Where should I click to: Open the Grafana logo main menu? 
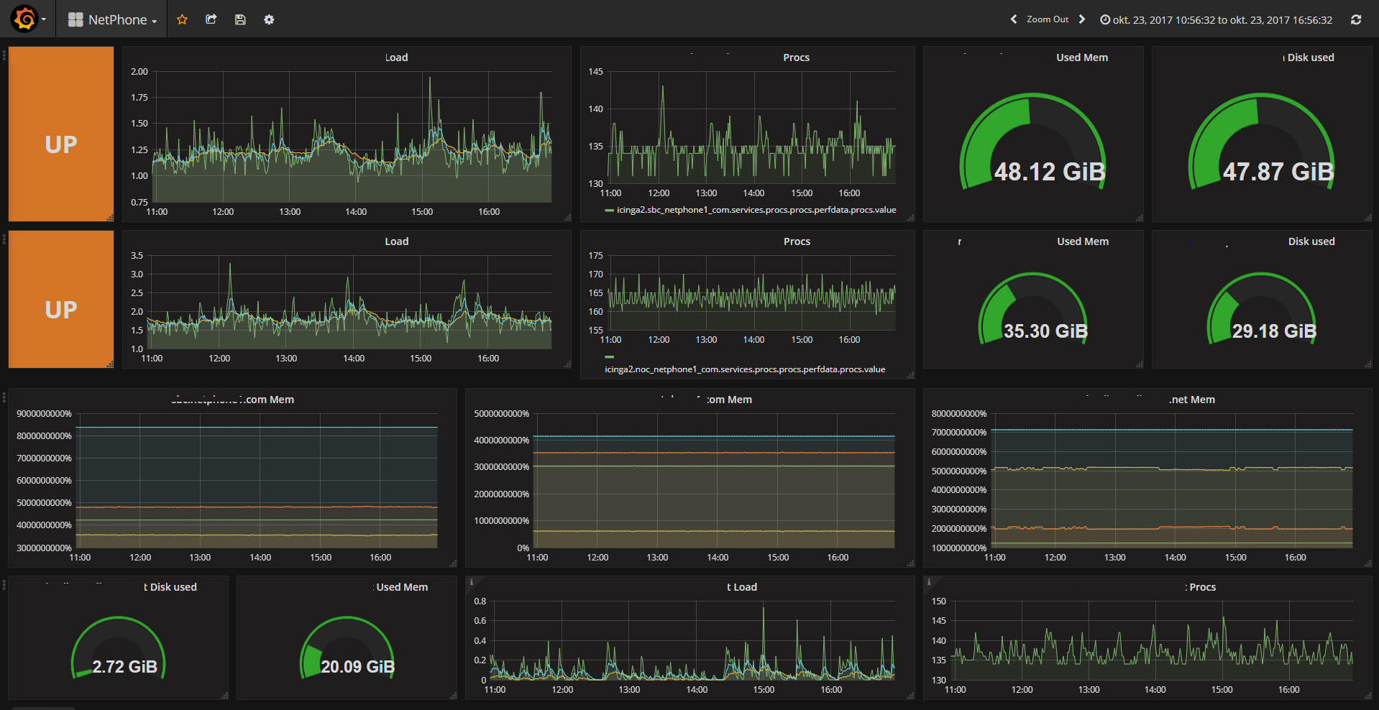pyautogui.click(x=25, y=19)
